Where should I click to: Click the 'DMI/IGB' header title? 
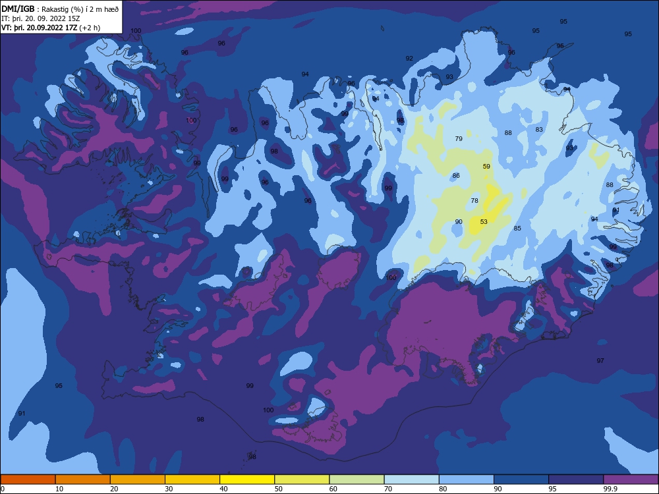coord(18,9)
